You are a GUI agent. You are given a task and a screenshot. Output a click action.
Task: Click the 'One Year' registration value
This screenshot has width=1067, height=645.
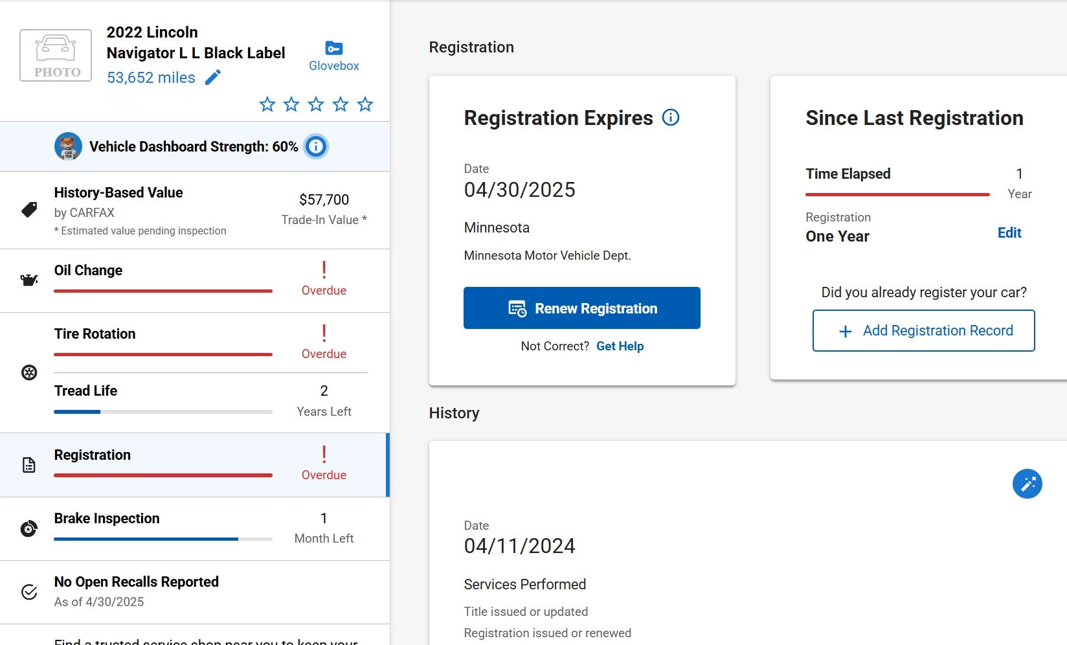(838, 236)
